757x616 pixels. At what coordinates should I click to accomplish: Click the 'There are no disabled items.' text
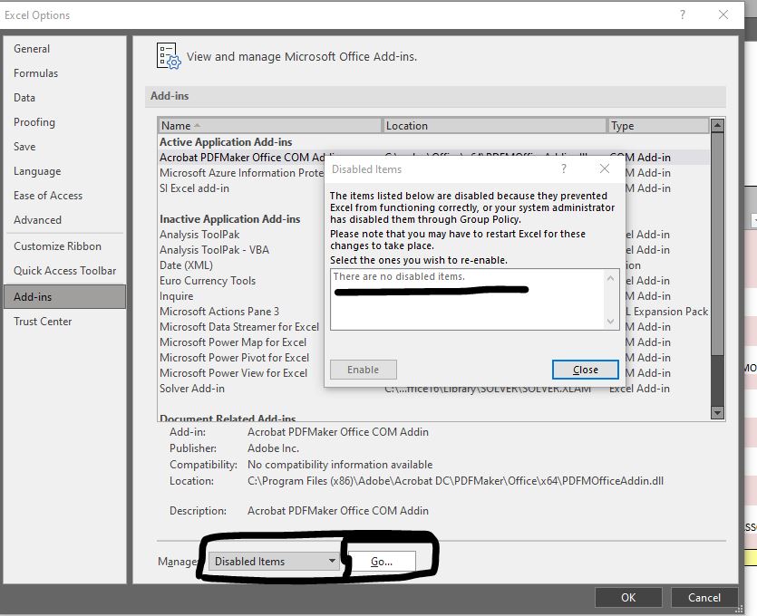coord(399,277)
